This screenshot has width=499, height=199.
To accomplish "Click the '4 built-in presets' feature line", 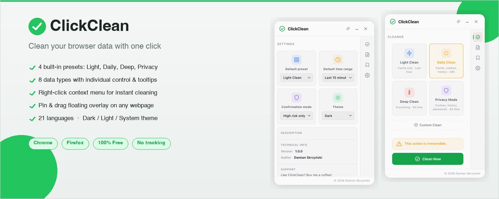I will pos(98,67).
